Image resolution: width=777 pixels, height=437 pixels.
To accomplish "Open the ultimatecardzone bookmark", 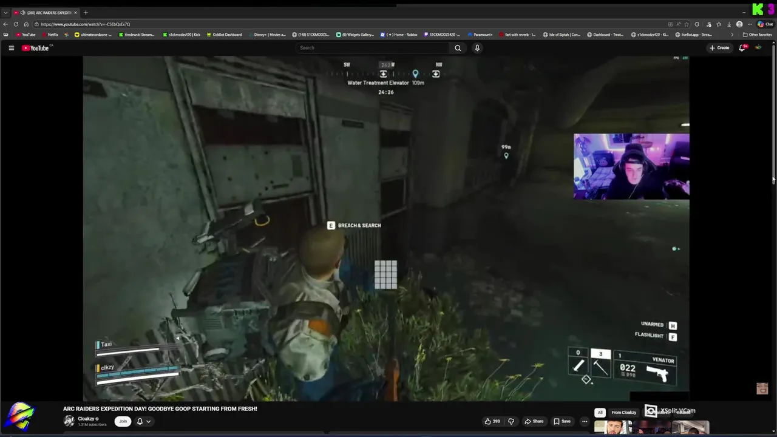I will pos(93,35).
